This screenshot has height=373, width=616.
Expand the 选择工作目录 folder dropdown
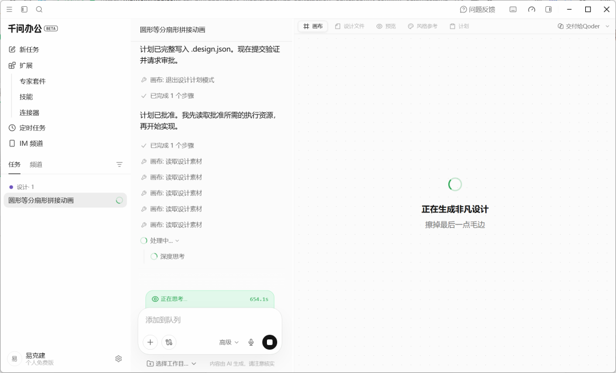[x=171, y=363]
